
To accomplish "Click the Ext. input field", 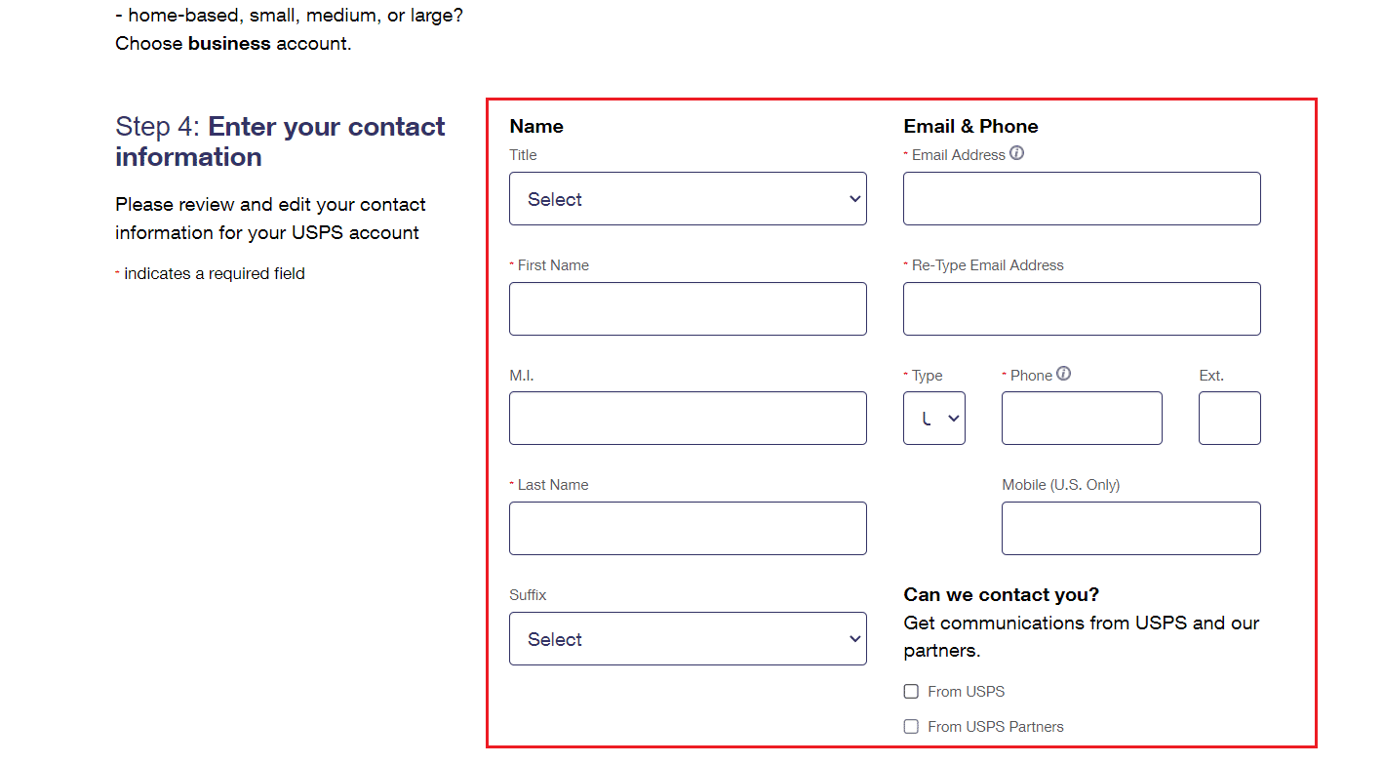I will click(x=1229, y=418).
